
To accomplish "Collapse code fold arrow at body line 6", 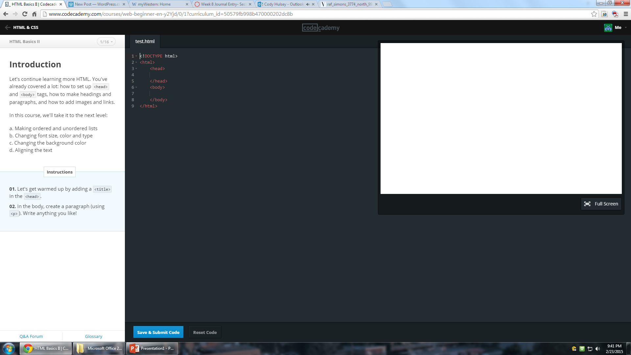I will click(x=136, y=87).
